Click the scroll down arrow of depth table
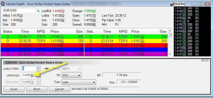The image size is (213, 98). [x=170, y=54]
